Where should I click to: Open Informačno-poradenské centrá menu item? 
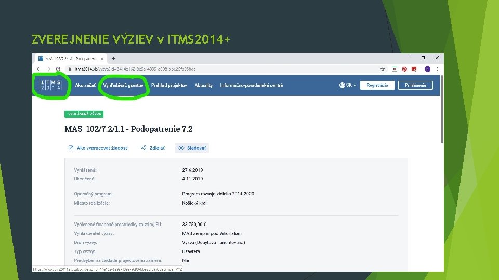pyautogui.click(x=252, y=85)
